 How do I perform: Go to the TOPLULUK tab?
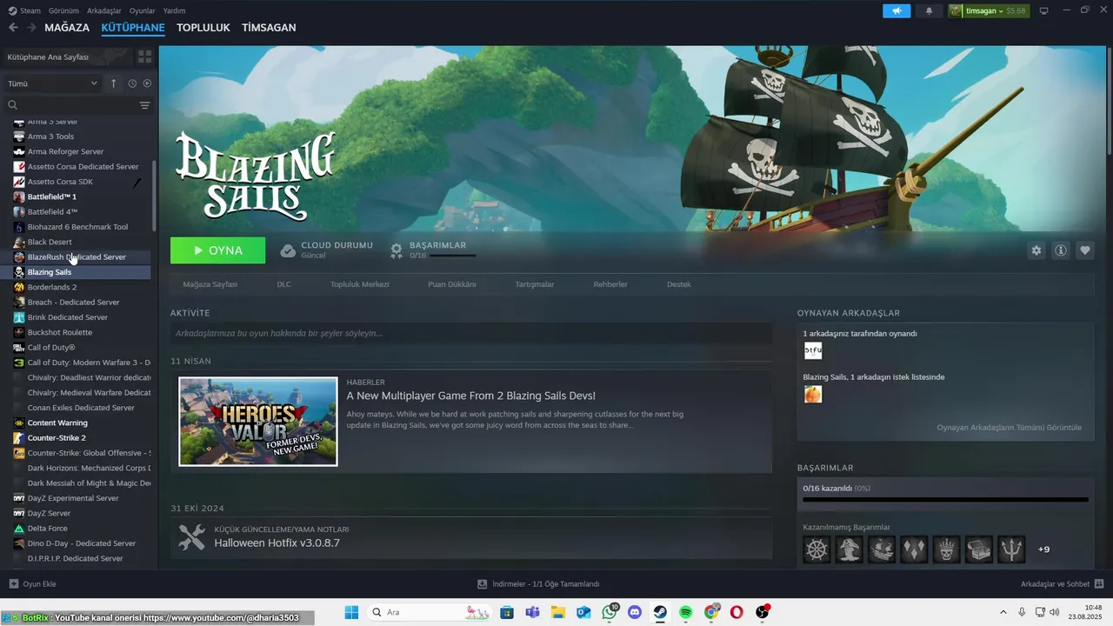(x=203, y=28)
